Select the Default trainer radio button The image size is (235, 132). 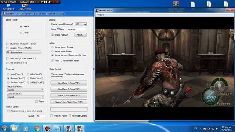(21, 27)
